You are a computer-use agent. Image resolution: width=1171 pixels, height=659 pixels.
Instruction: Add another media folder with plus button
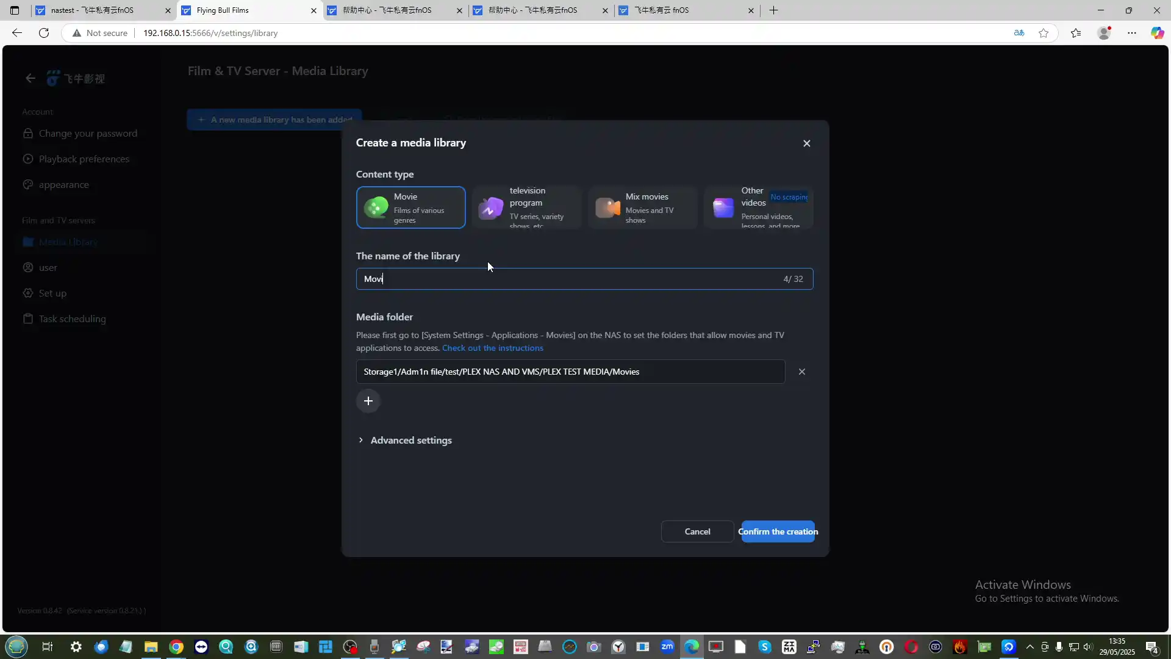pyautogui.click(x=368, y=401)
